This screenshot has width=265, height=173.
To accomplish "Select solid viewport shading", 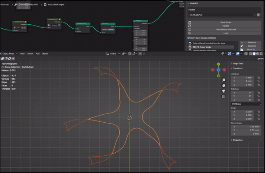I will tap(254, 54).
